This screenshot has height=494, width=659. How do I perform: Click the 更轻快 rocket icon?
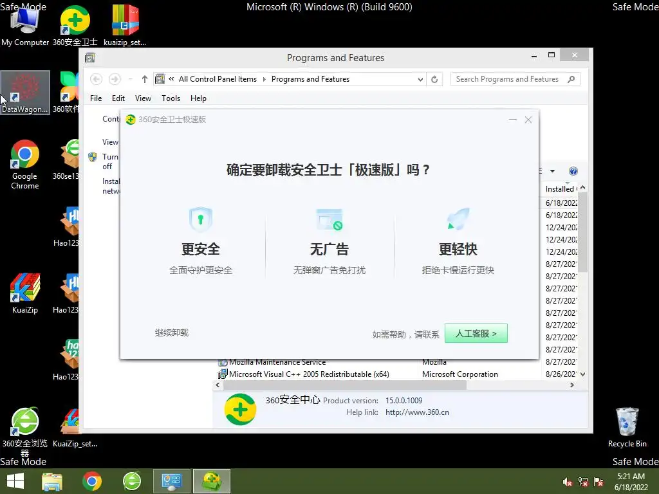[458, 219]
